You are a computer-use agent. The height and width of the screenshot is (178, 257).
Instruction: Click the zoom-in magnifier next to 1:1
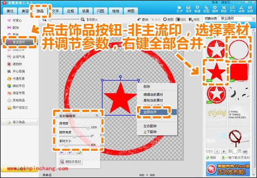[x=82, y=19]
